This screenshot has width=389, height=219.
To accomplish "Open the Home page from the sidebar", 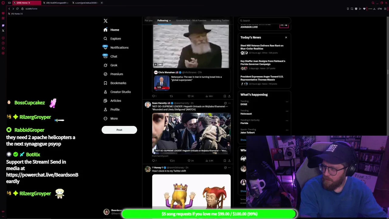I will point(111,30).
